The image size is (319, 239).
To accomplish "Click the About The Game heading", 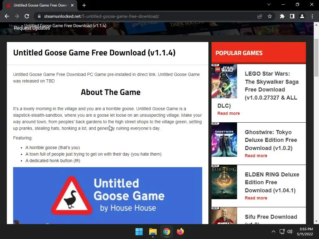I will (111, 92).
